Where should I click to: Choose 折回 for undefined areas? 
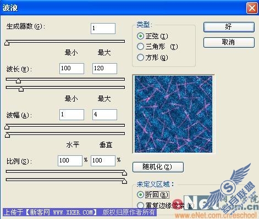click(140, 194)
